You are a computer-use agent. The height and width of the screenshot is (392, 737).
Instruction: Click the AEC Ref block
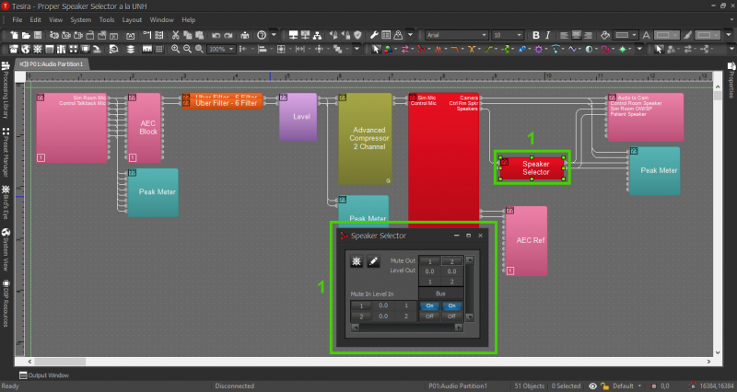pyautogui.click(x=526, y=240)
